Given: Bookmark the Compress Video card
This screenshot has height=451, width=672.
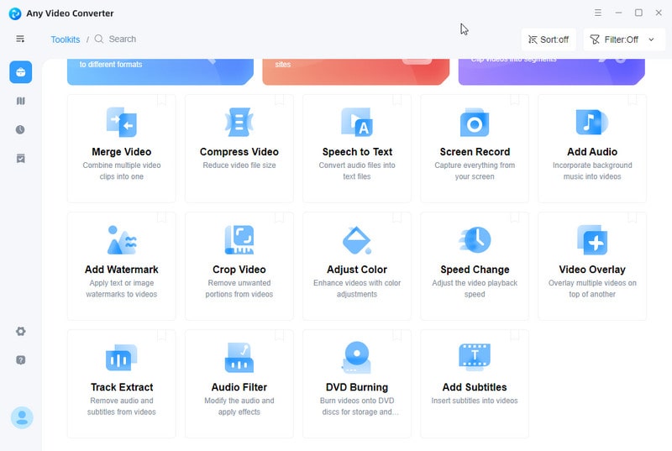Looking at the screenshot, I should (x=280, y=99).
